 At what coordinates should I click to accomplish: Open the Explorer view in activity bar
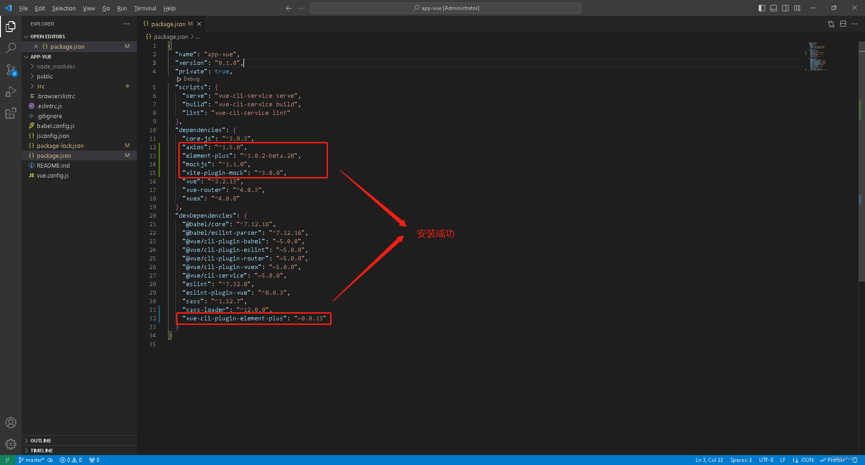click(x=11, y=27)
